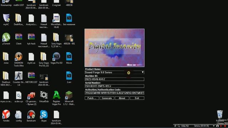228x128 pixels.
Task: Open the myac.cs-se... file
Action: (x=6, y=95)
